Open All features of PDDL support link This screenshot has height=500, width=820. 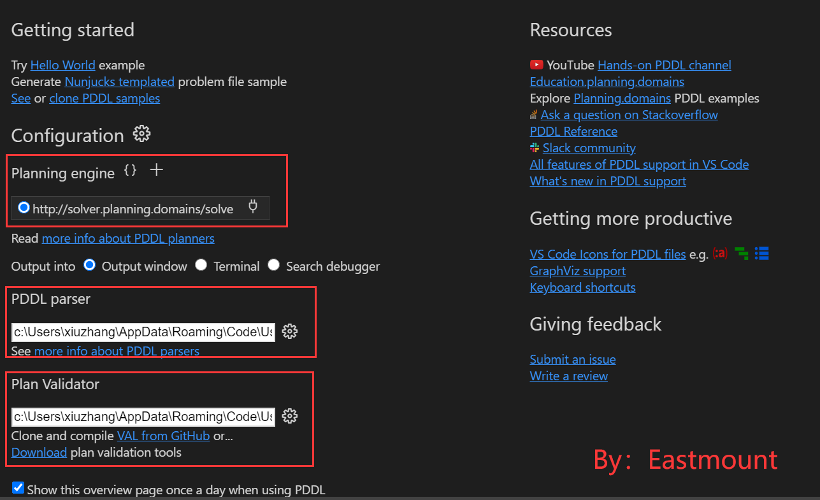pos(639,164)
